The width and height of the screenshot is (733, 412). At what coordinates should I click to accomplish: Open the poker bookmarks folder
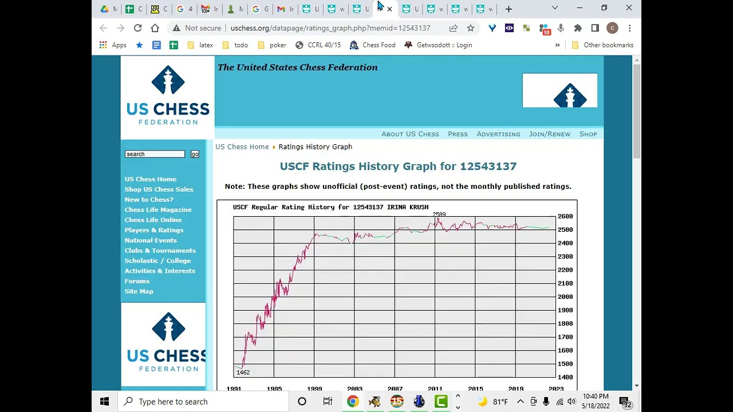272,45
